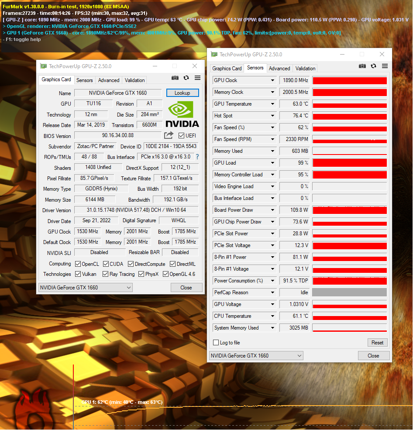Toggle the Ray Tracing checkbox

click(x=105, y=274)
